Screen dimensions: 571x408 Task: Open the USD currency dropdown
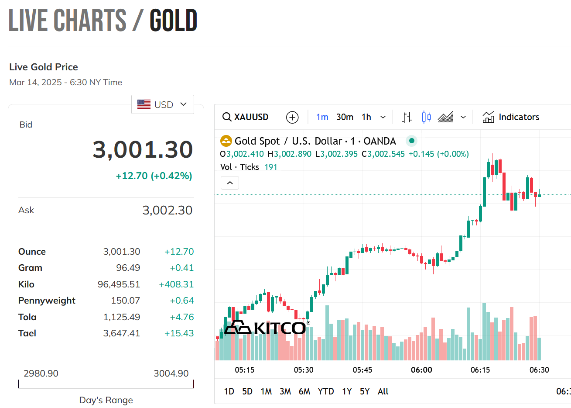pos(163,104)
